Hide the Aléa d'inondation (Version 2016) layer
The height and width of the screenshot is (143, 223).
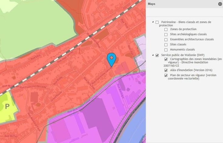(166, 70)
